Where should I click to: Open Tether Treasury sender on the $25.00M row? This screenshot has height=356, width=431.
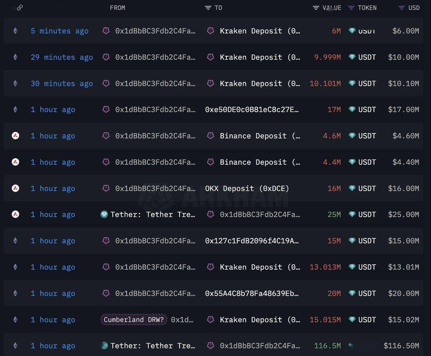(153, 214)
